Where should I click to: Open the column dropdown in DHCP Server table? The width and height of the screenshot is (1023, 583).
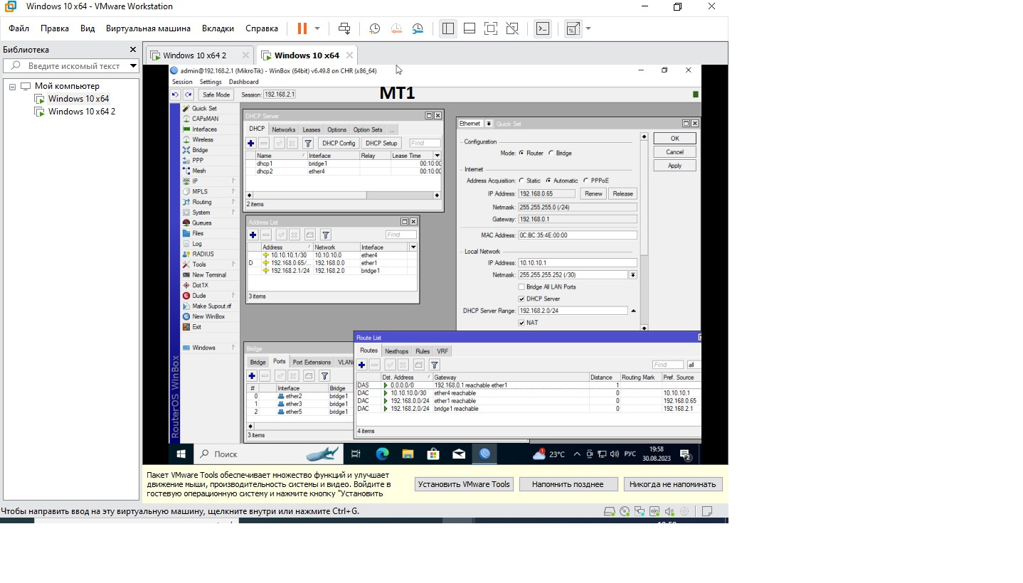point(438,155)
